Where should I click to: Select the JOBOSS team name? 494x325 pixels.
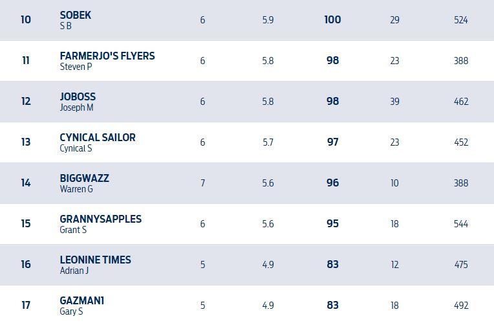pyautogui.click(x=78, y=96)
